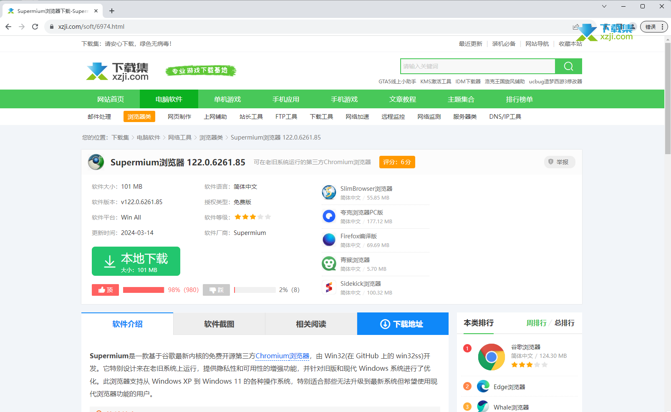Viewport: 671px width, 412px height.
Task: Click the share icon in address bar
Action: pos(576,27)
